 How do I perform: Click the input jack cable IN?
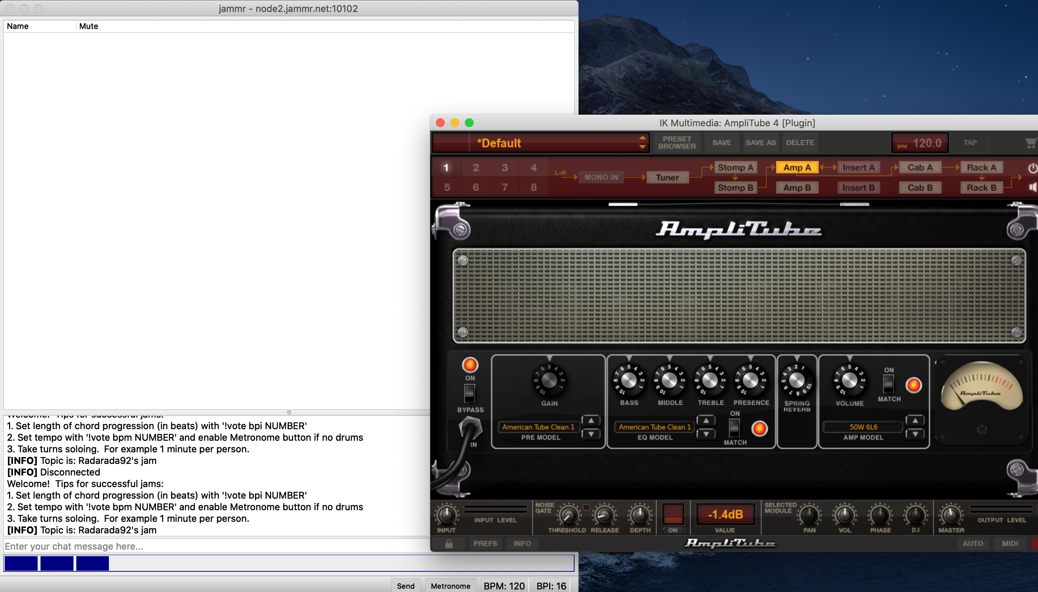point(470,428)
